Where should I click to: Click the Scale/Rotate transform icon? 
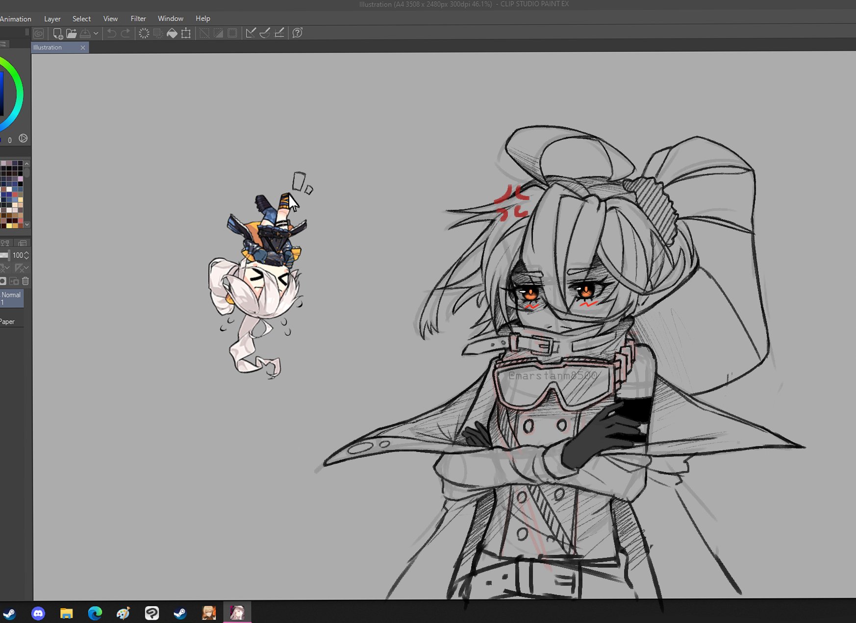186,33
